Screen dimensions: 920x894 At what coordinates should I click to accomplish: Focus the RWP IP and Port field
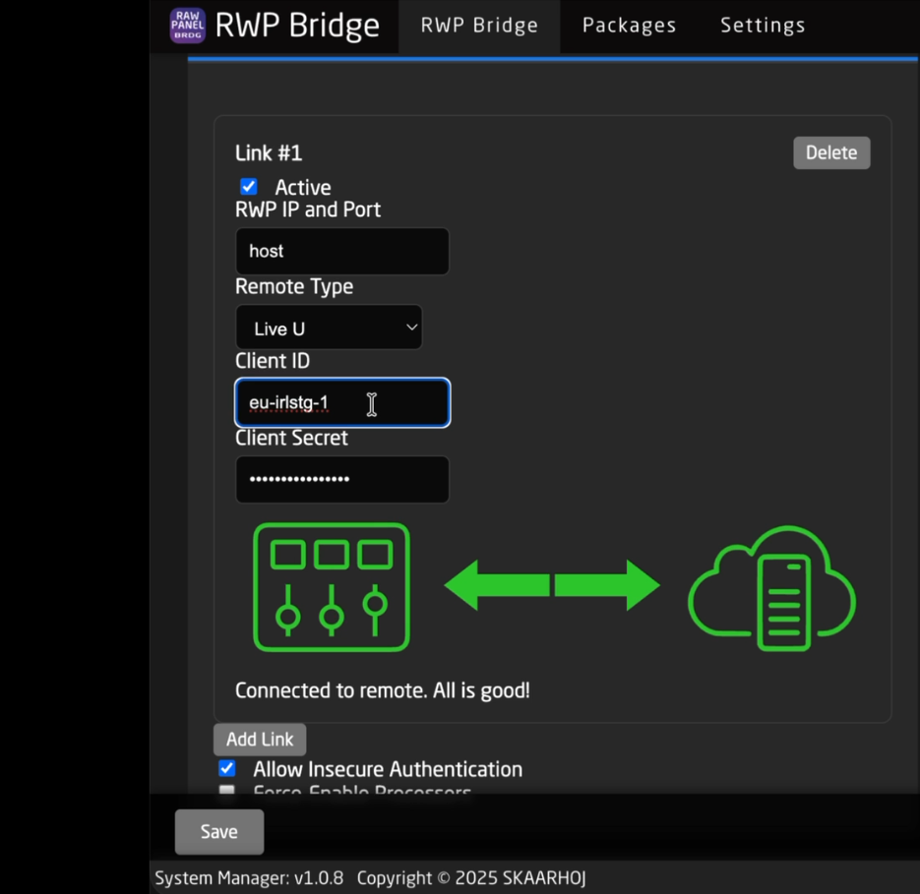tap(341, 252)
